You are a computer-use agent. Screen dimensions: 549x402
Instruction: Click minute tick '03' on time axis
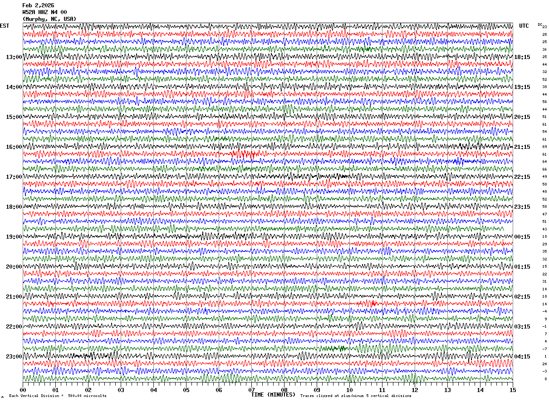(121, 390)
